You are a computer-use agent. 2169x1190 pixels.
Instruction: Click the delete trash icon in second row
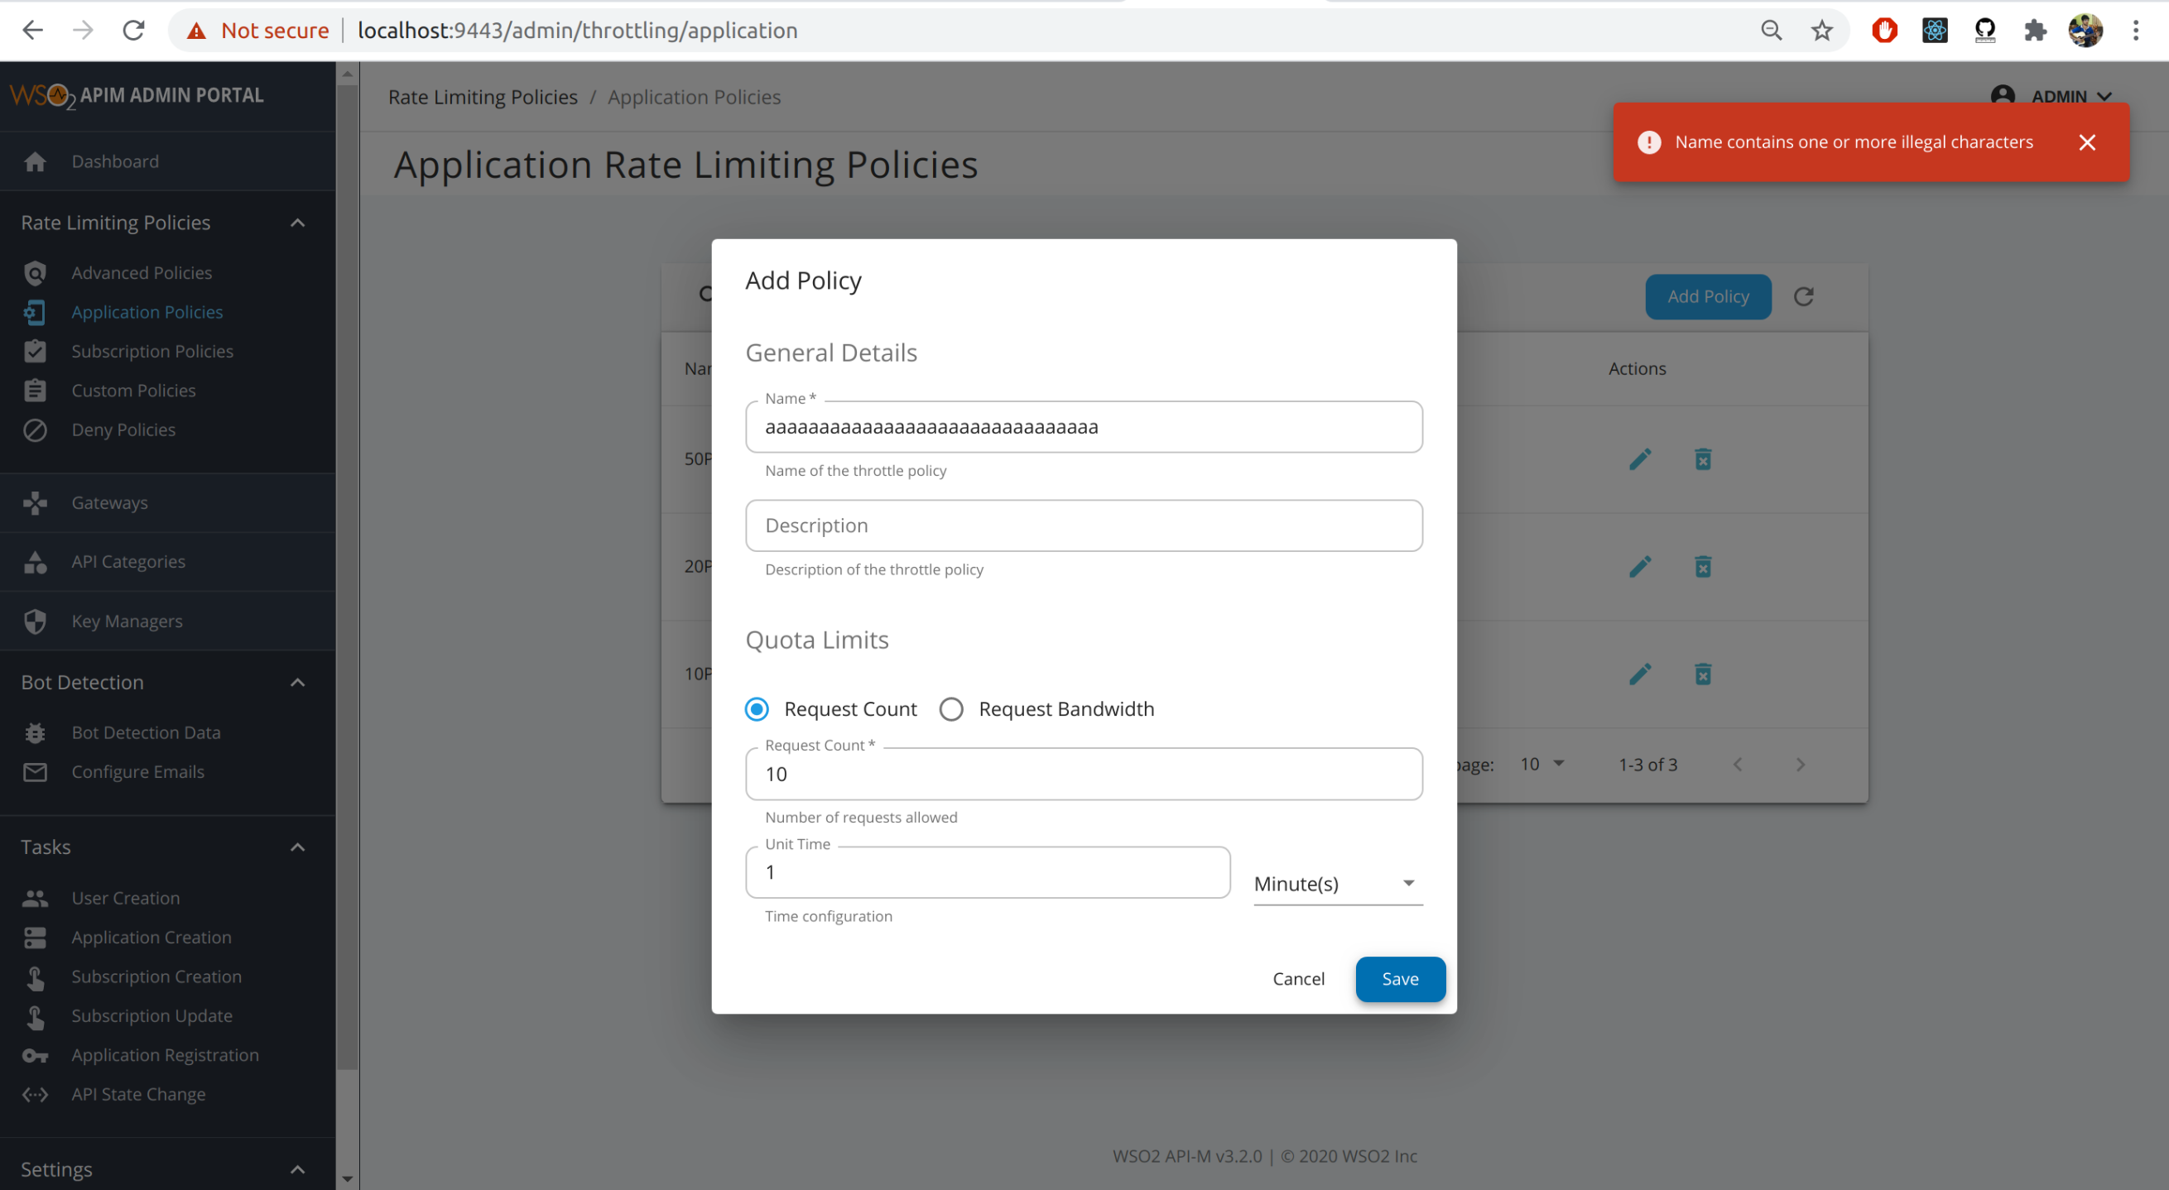click(x=1703, y=566)
